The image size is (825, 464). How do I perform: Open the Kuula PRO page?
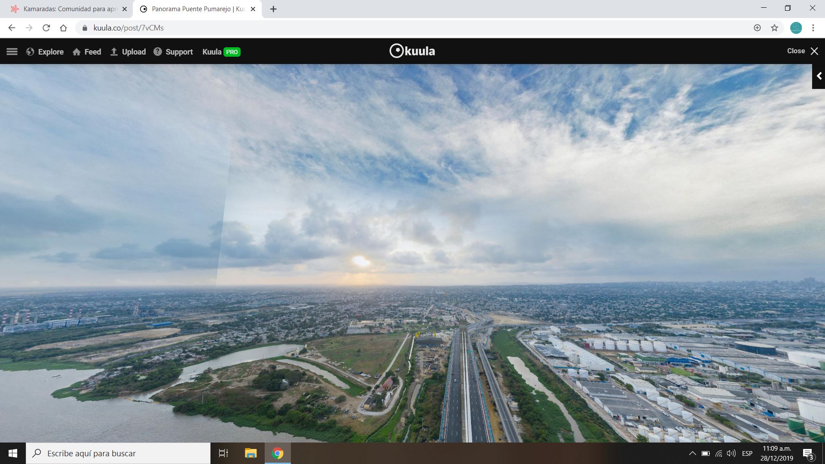click(221, 52)
